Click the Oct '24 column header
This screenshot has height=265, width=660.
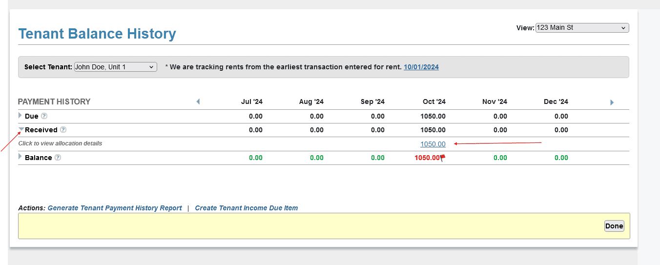(434, 102)
